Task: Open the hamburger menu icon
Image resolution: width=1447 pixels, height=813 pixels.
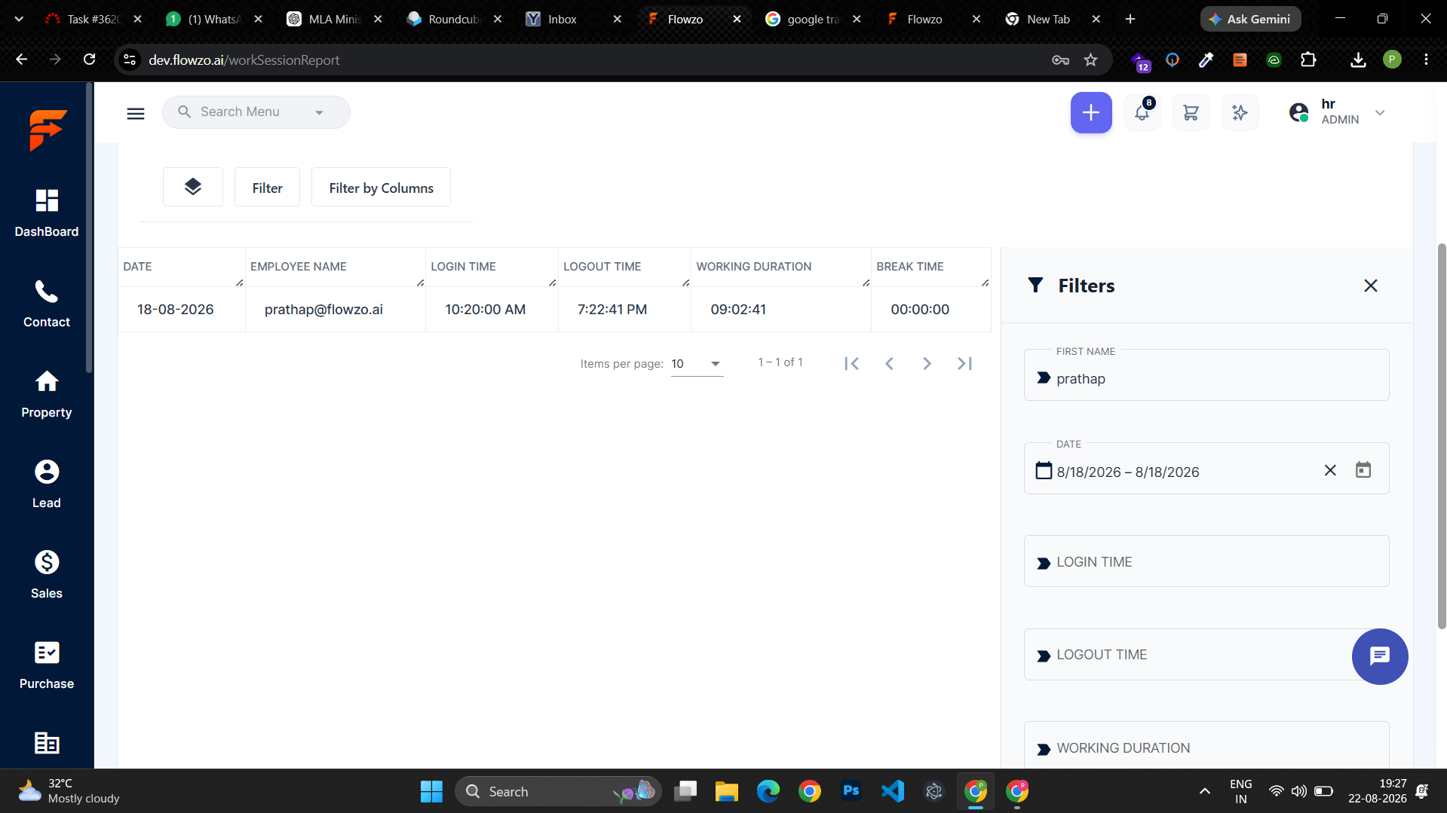Action: tap(136, 113)
